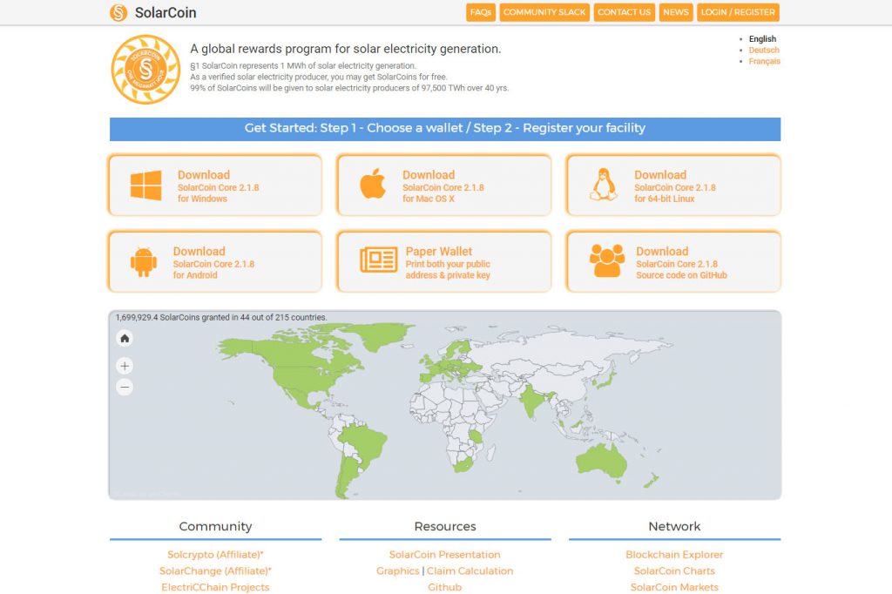Image resolution: width=892 pixels, height=594 pixels.
Task: Download SolarCoin Core for Mac OS X
Action: coord(443,185)
